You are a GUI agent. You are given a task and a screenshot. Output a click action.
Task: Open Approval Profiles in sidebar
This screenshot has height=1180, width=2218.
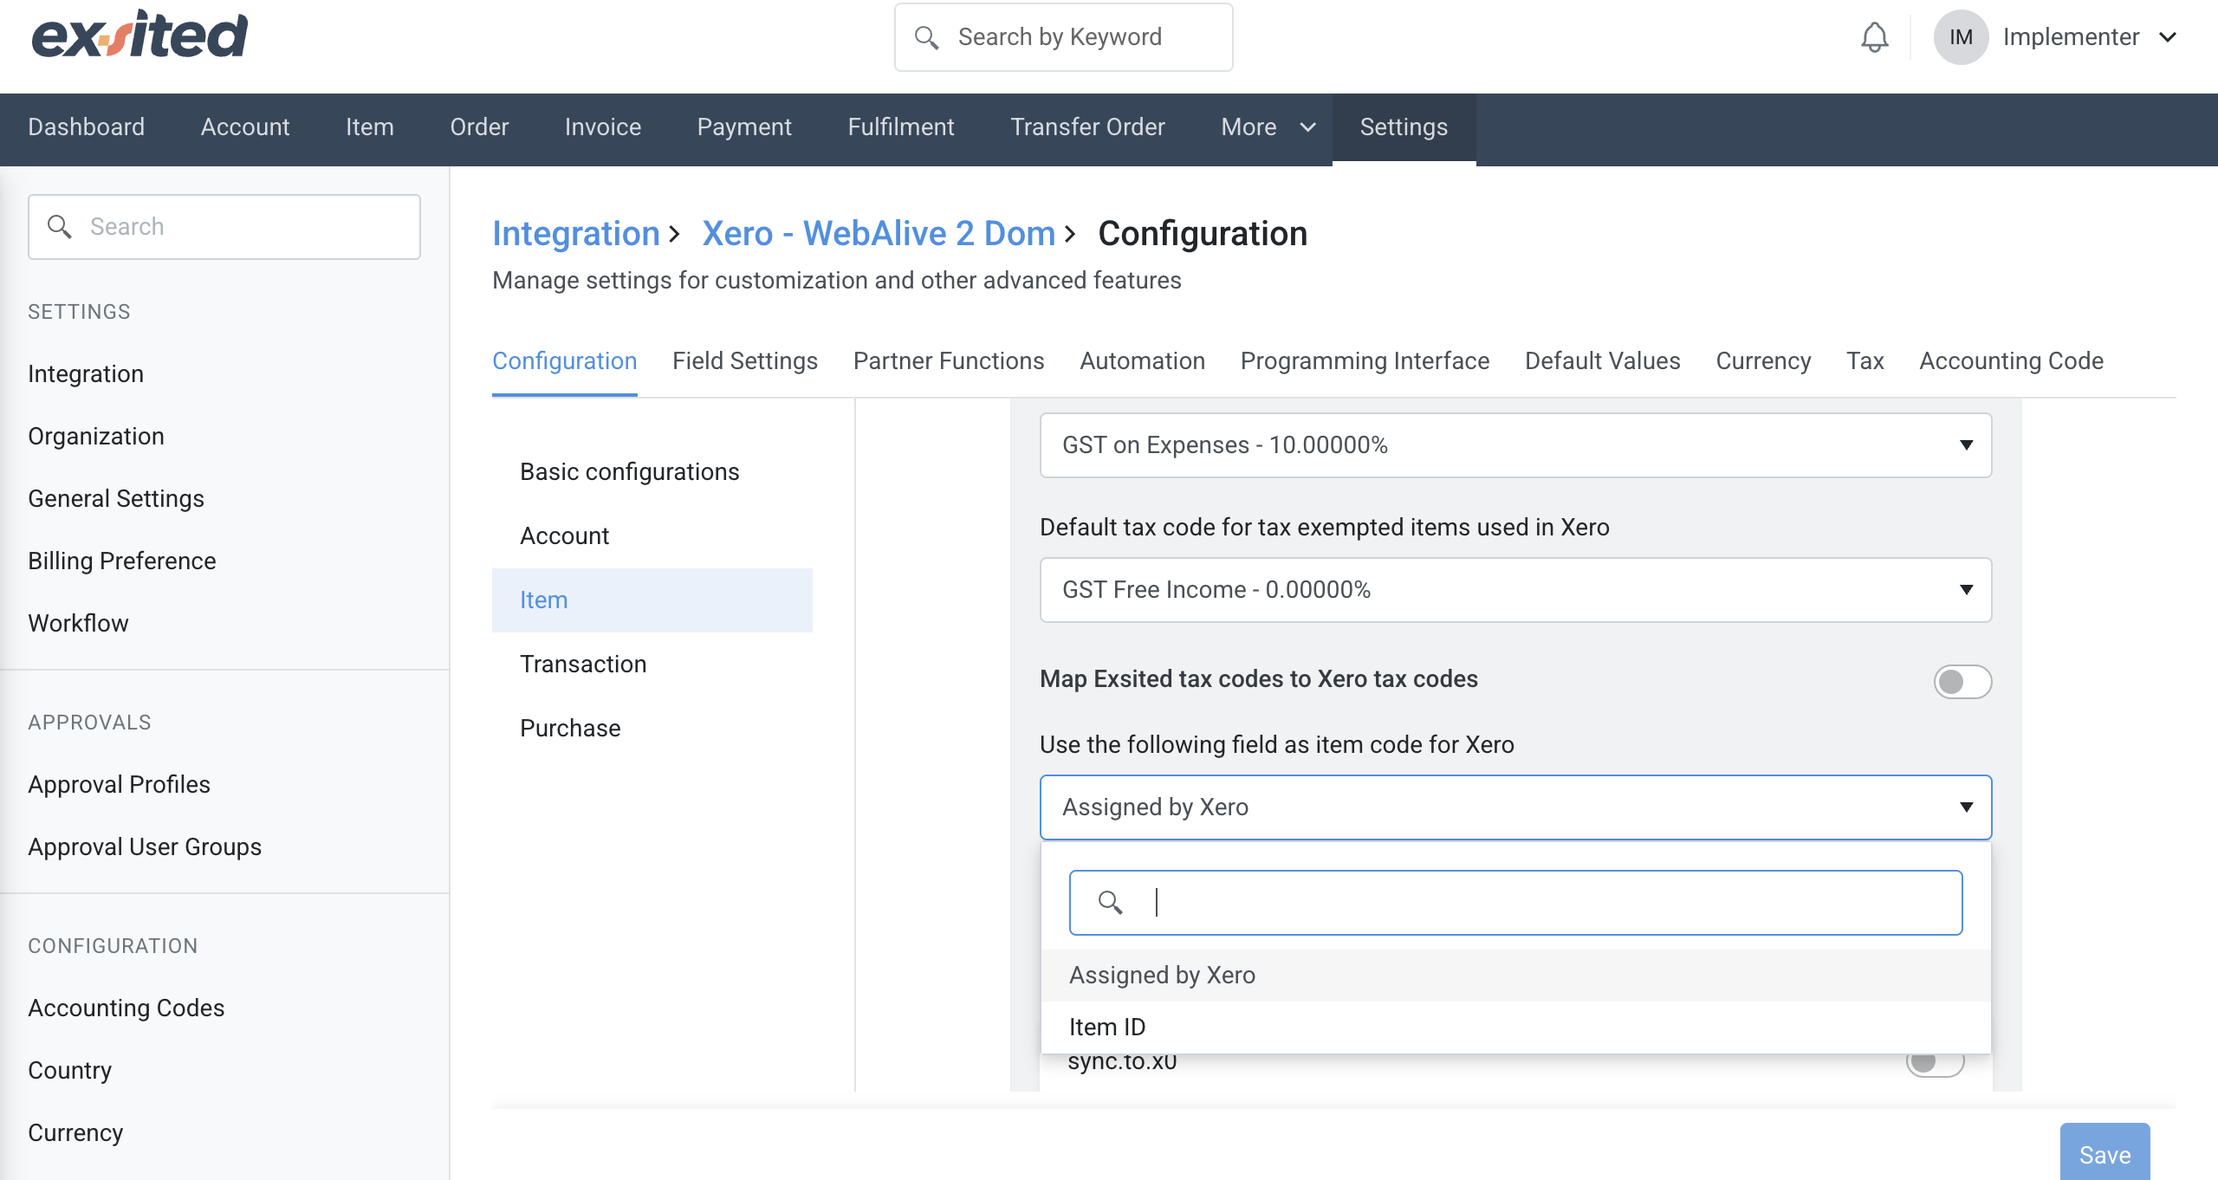(119, 785)
